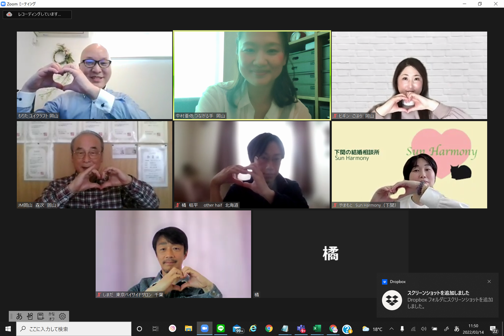The height and width of the screenshot is (336, 504).
Task: Open the volume control in system tray
Action: (x=424, y=329)
